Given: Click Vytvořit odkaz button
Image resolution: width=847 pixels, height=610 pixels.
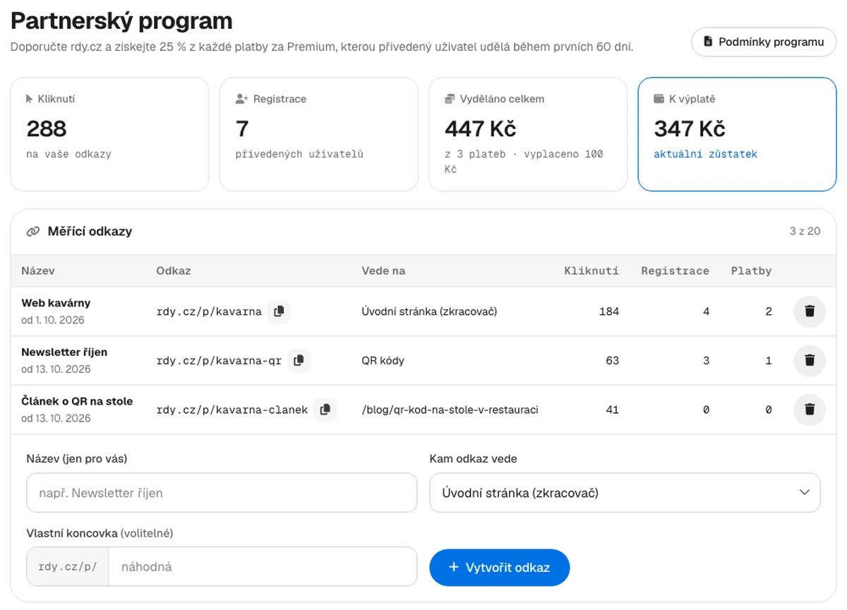Looking at the screenshot, I should tap(499, 568).
